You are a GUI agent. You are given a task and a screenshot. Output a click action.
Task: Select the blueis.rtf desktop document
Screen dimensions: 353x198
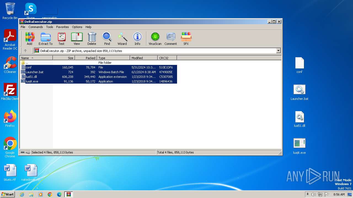10,173
